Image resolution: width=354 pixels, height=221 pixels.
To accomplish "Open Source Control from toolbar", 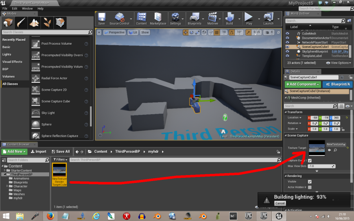I will (119, 19).
